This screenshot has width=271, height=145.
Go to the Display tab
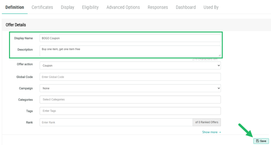pyautogui.click(x=67, y=7)
